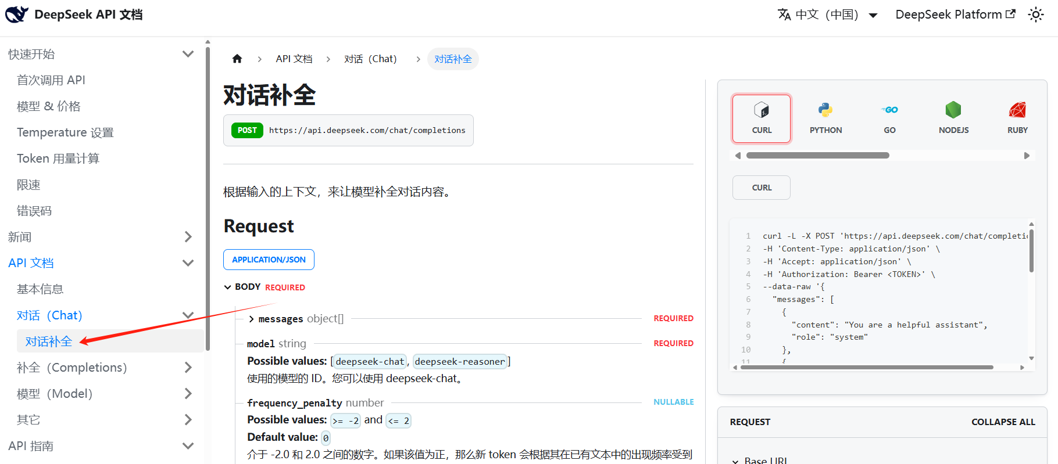Collapse the 快速开始 sidebar category

click(188, 54)
